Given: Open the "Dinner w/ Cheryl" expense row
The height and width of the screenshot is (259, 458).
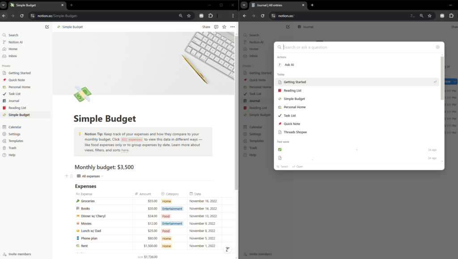Looking at the screenshot, I should tap(93, 216).
